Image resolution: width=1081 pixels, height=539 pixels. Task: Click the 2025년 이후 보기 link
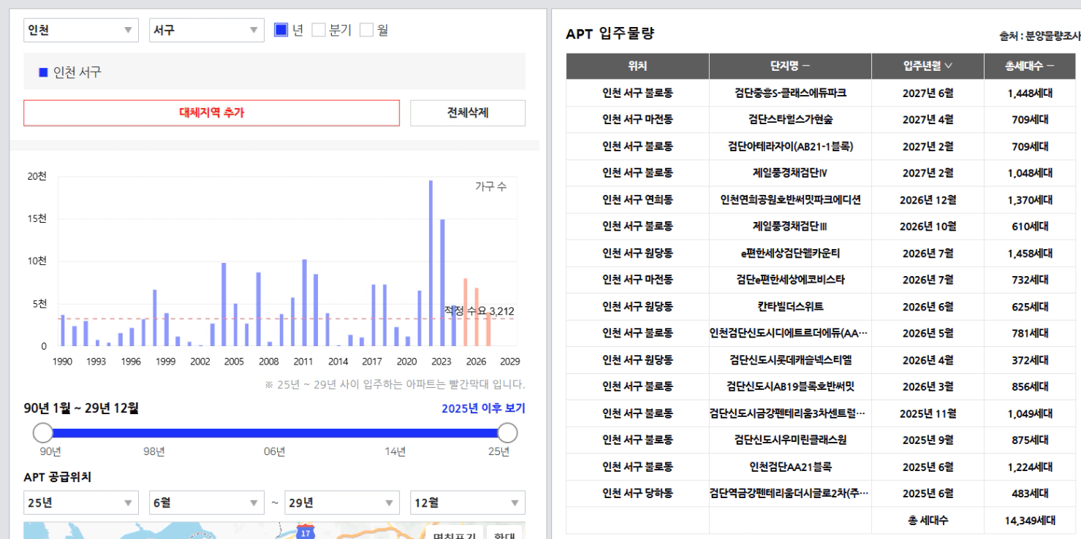click(483, 408)
